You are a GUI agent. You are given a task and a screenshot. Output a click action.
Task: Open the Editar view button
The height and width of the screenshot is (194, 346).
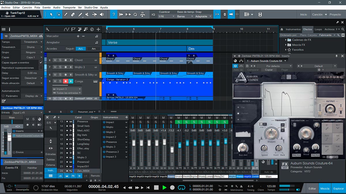(312, 189)
